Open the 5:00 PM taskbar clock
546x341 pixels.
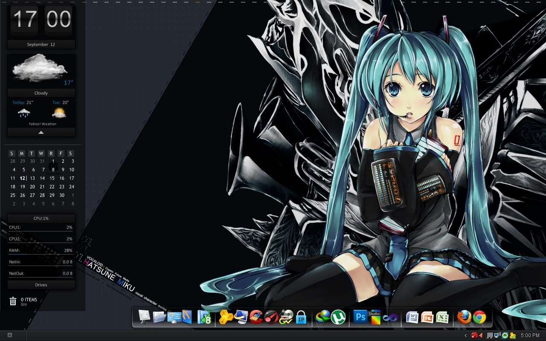pos(530,335)
